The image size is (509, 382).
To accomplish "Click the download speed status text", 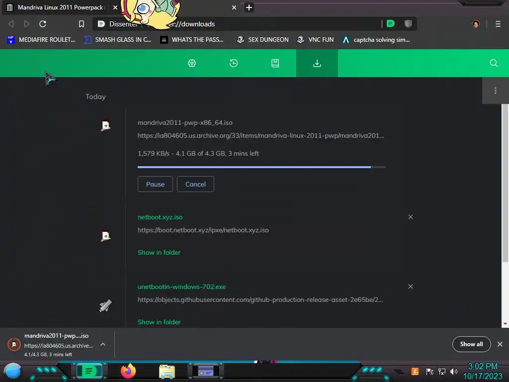I will [198, 154].
